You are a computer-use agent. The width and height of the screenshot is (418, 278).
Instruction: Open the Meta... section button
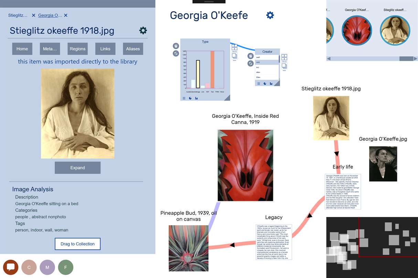click(50, 49)
